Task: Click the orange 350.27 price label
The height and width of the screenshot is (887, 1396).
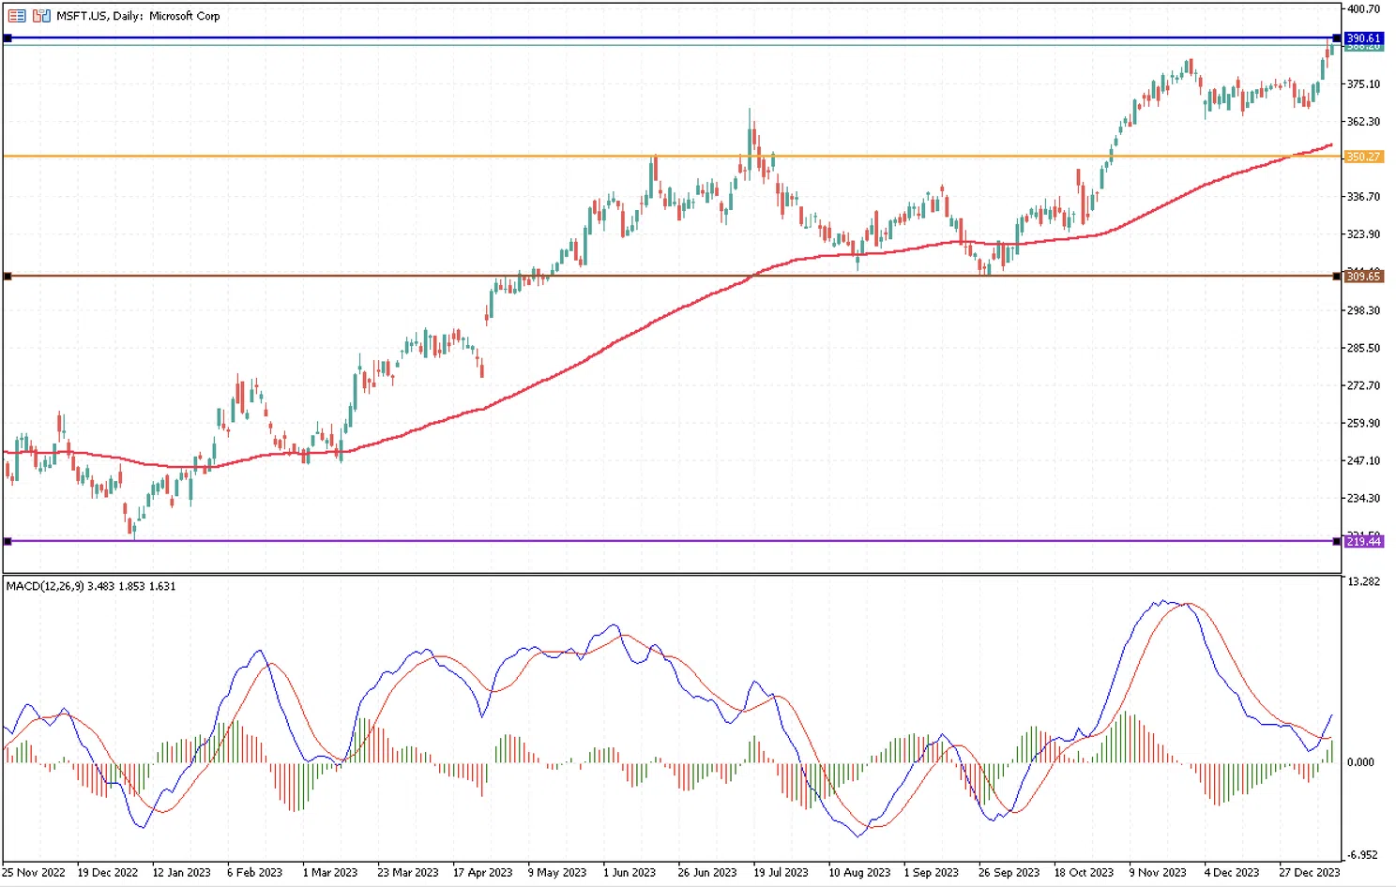Action: click(x=1363, y=157)
